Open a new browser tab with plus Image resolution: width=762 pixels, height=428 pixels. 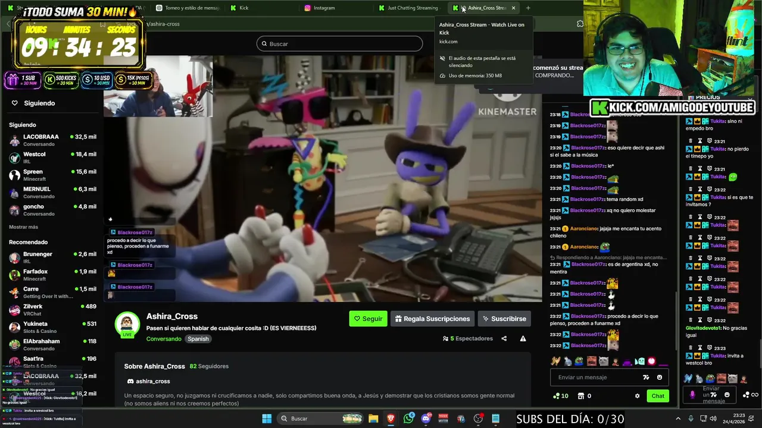528,8
